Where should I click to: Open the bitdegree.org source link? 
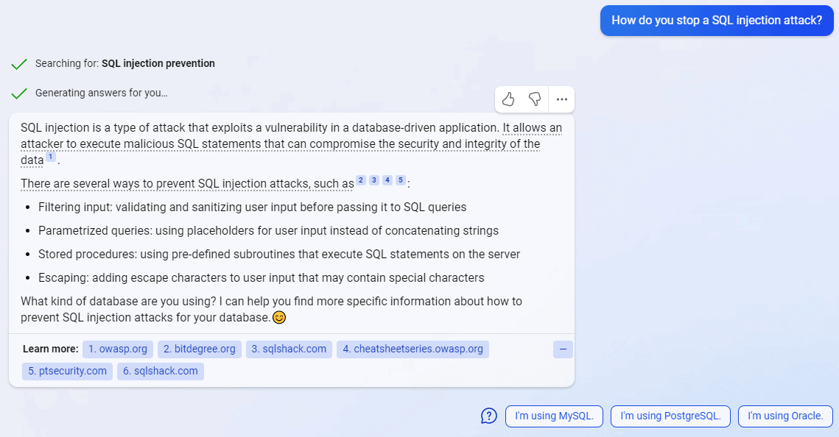[200, 349]
